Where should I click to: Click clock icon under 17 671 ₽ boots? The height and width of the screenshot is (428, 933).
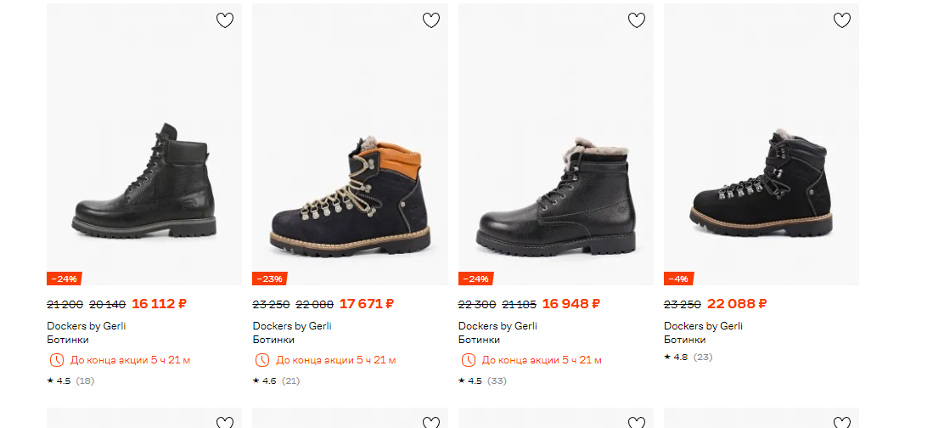tap(261, 360)
